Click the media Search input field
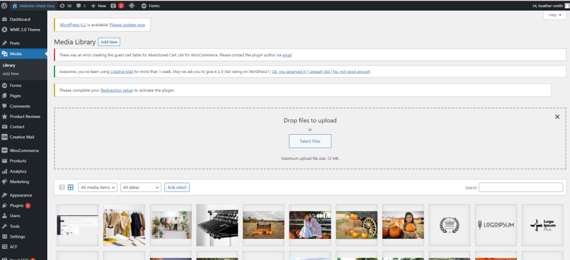 520,188
